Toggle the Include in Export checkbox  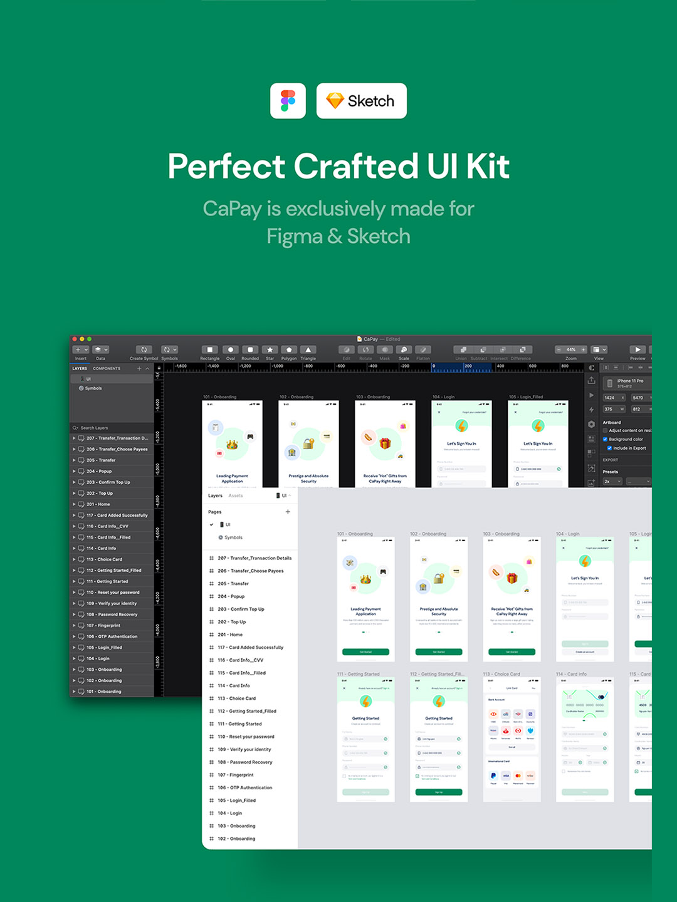point(609,448)
